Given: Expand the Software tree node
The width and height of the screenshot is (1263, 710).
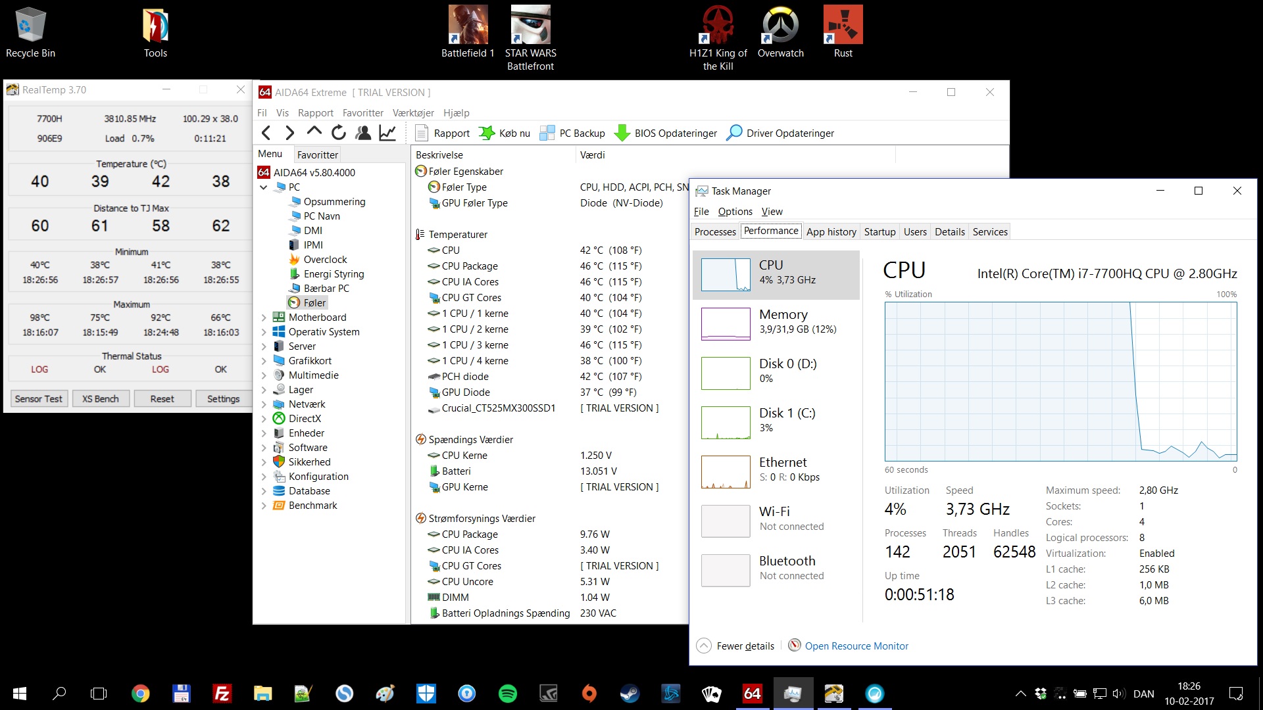Looking at the screenshot, I should click(264, 448).
